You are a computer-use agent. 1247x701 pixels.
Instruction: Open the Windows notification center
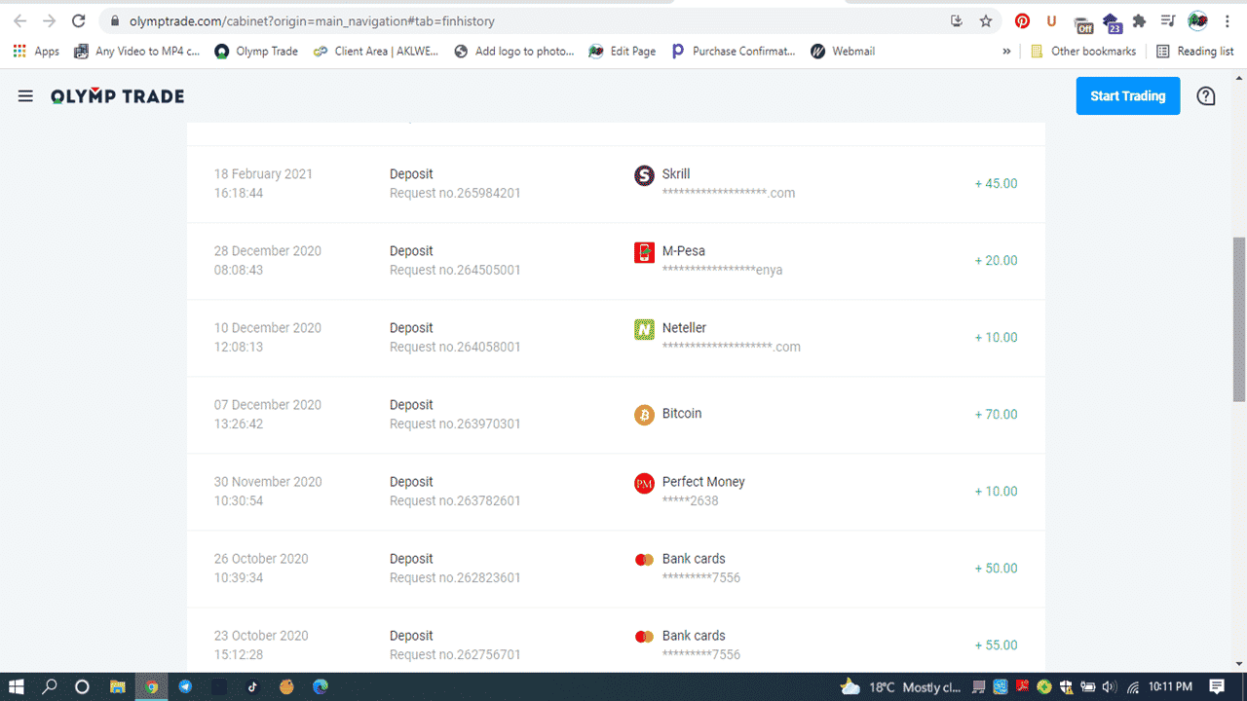1216,686
